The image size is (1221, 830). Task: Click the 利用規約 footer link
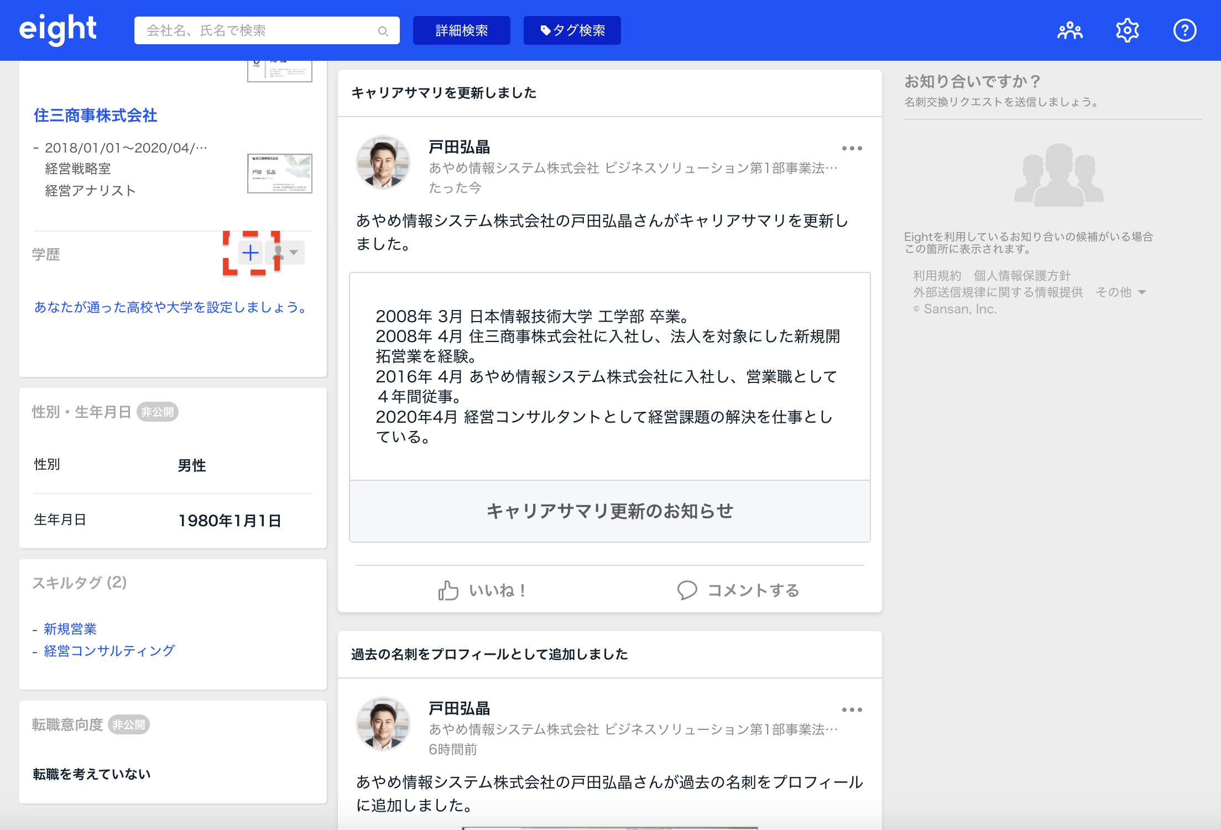(x=937, y=276)
